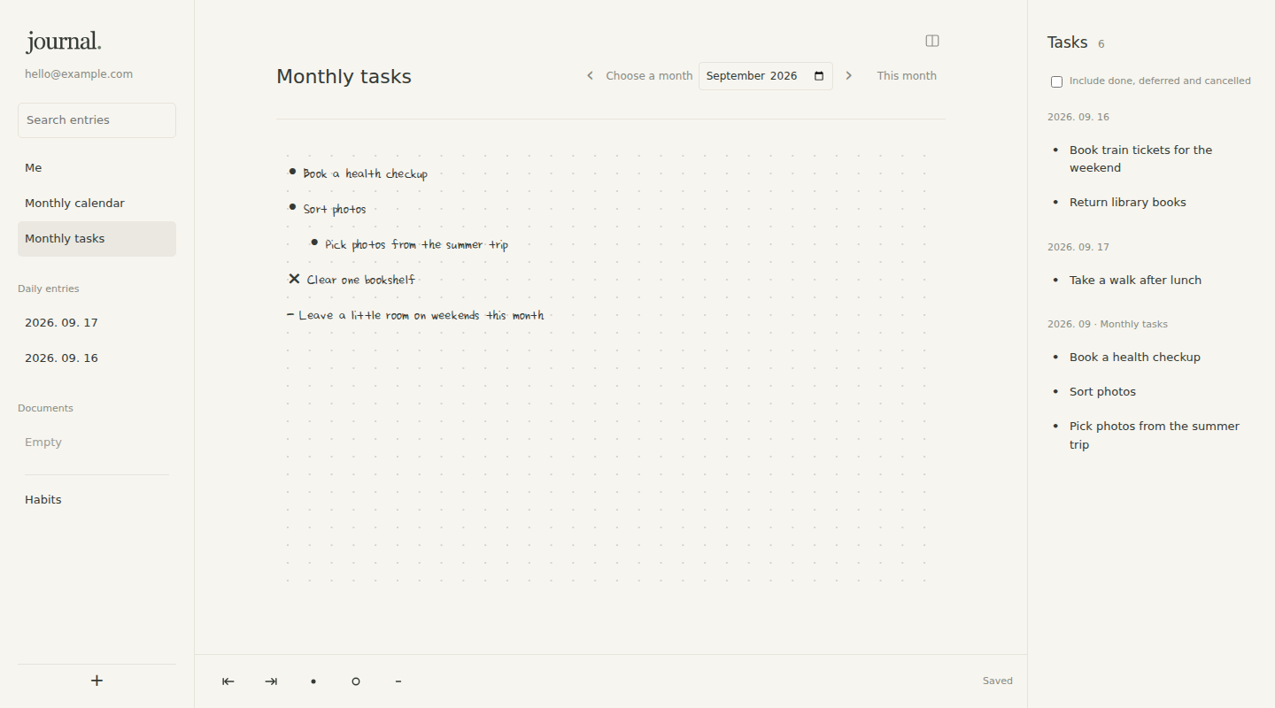Jump to This month

click(x=907, y=76)
